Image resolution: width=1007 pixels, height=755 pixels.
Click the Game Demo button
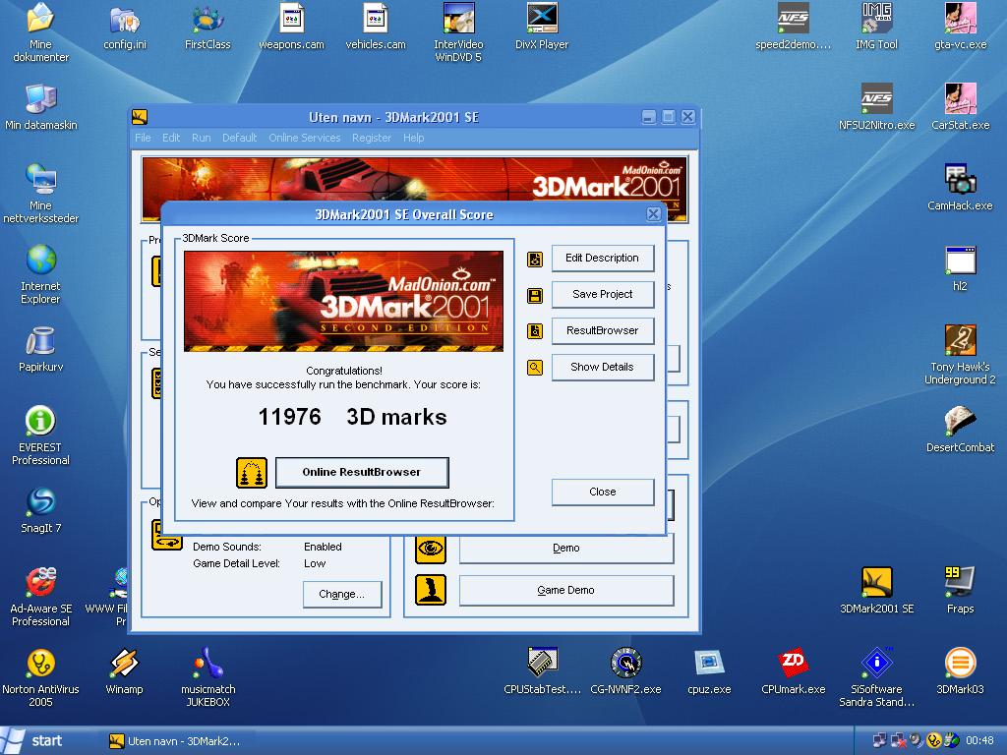click(x=565, y=590)
